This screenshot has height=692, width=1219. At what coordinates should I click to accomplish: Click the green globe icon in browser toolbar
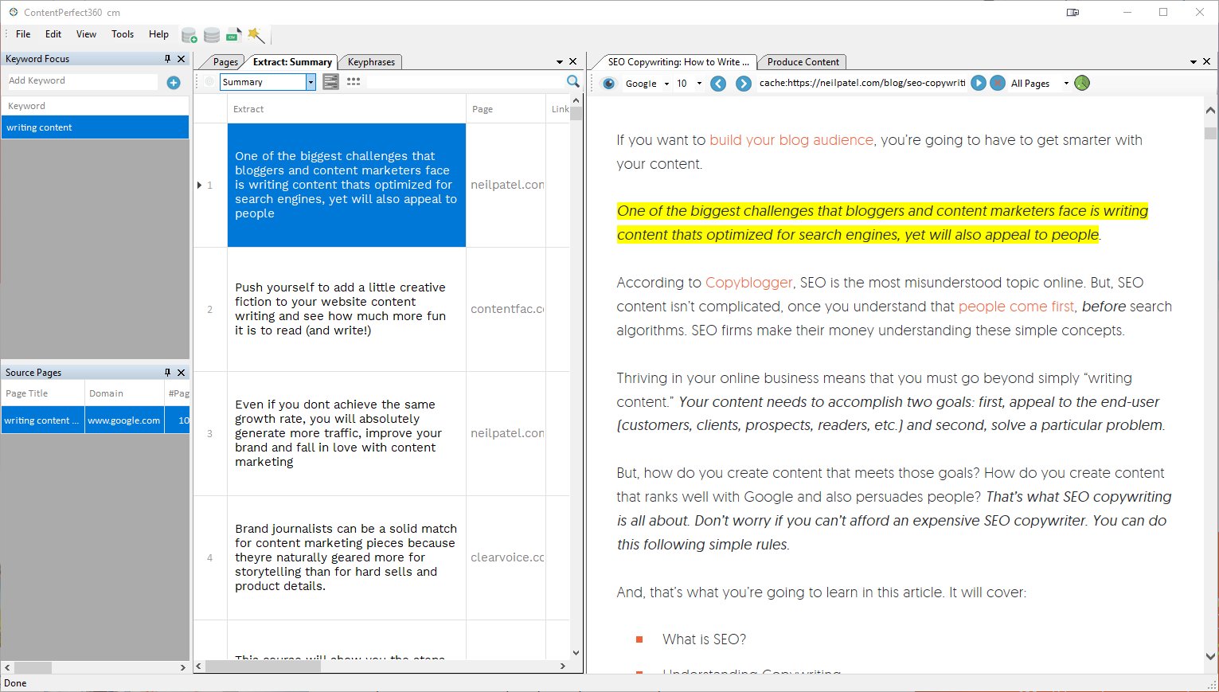tap(1081, 83)
